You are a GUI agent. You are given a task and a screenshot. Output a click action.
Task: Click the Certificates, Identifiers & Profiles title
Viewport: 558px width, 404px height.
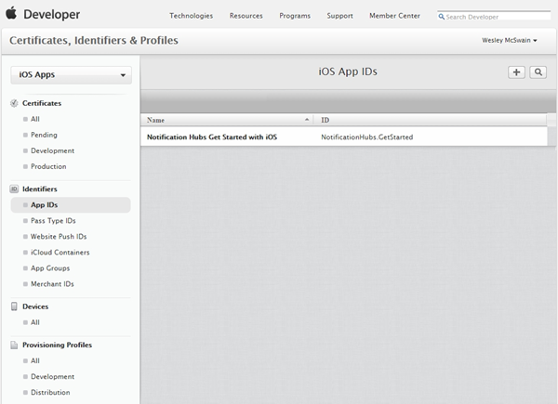(94, 41)
